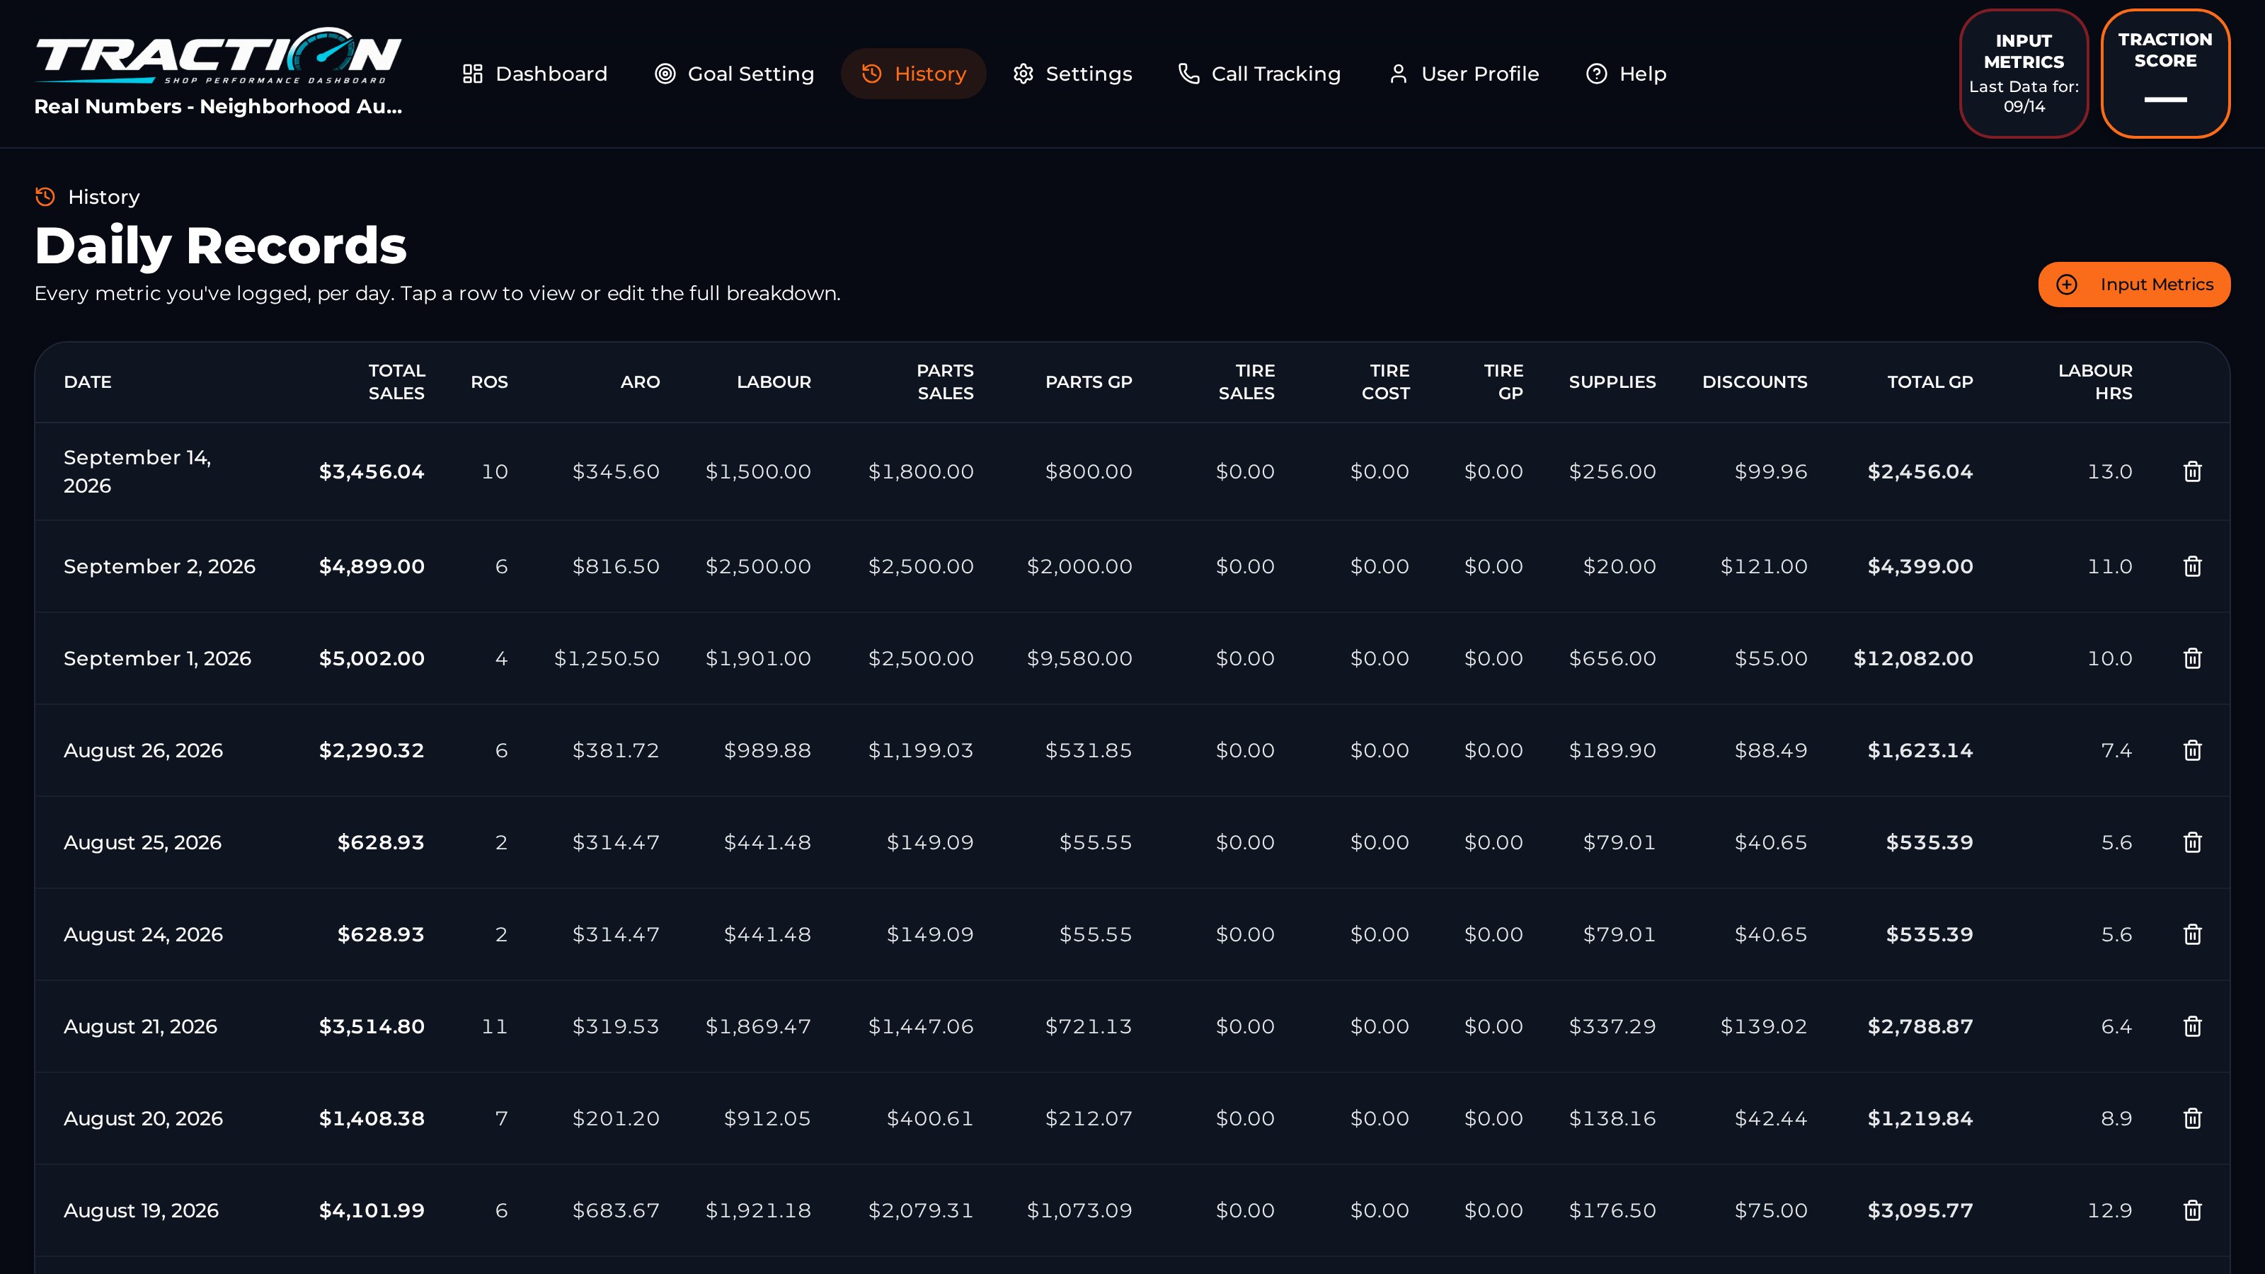Click the $3,514.80 total sales value
This screenshot has height=1274, width=2265.
point(371,1026)
